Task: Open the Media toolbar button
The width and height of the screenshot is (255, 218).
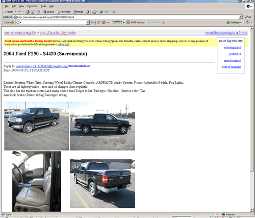Action: pyautogui.click(x=79, y=12)
